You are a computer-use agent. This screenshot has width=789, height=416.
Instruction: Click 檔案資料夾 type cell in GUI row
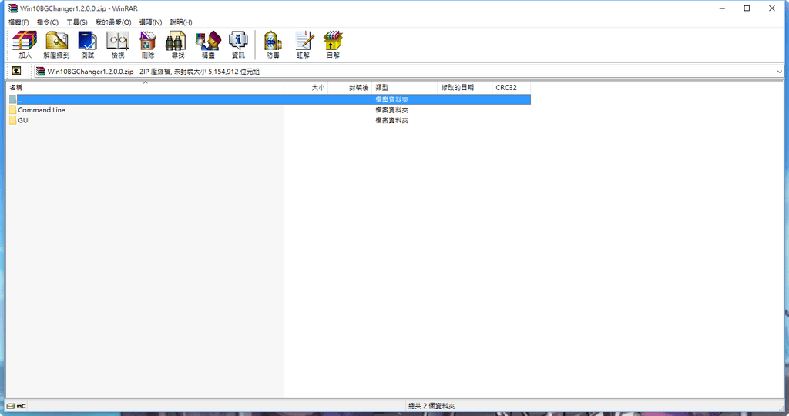pyautogui.click(x=391, y=120)
